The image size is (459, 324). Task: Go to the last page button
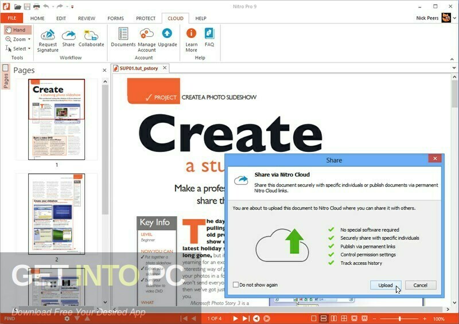tap(246, 318)
